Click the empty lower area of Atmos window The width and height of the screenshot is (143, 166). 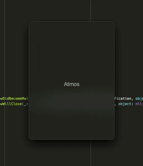pos(71,126)
